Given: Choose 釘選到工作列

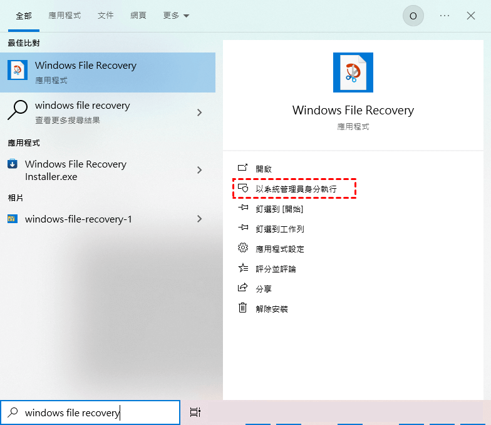Looking at the screenshot, I should [280, 229].
